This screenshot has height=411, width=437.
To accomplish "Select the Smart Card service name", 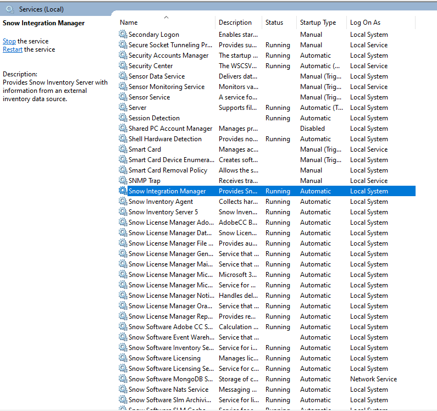I will [145, 149].
